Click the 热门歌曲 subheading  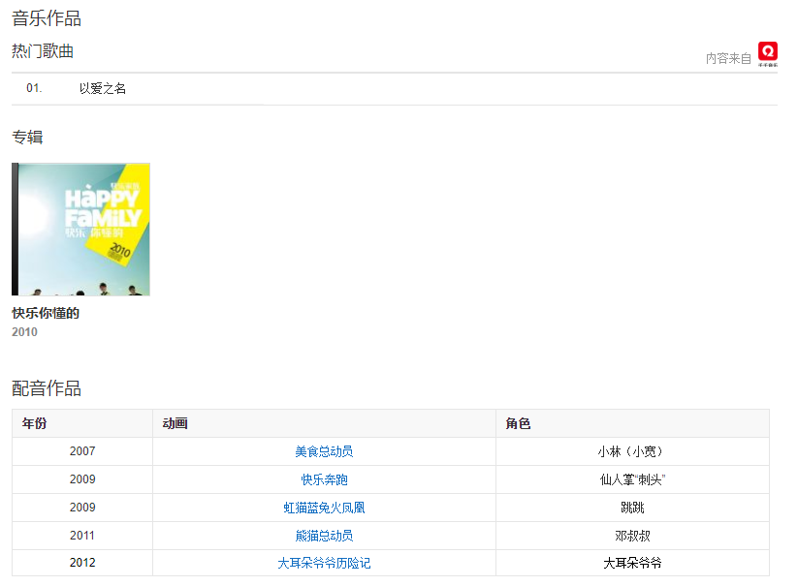pos(43,51)
